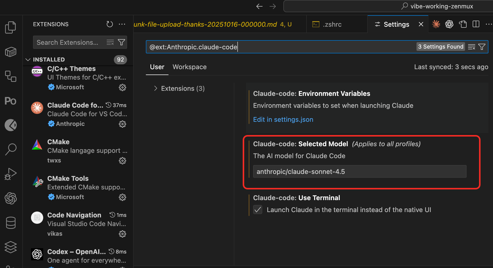Uncheck Launch Claude in the terminal option
Viewport: 493px width, 268px height.
pyautogui.click(x=257, y=210)
